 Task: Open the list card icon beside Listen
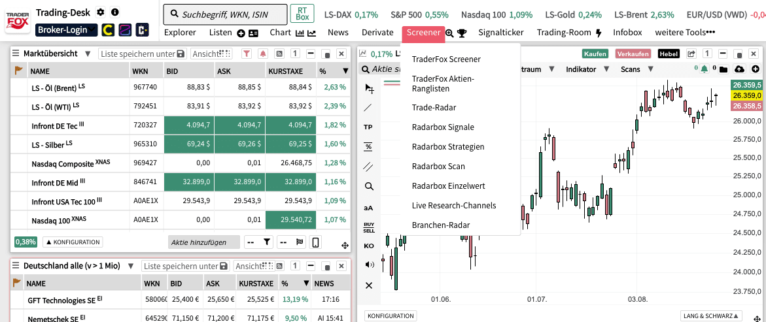[253, 33]
